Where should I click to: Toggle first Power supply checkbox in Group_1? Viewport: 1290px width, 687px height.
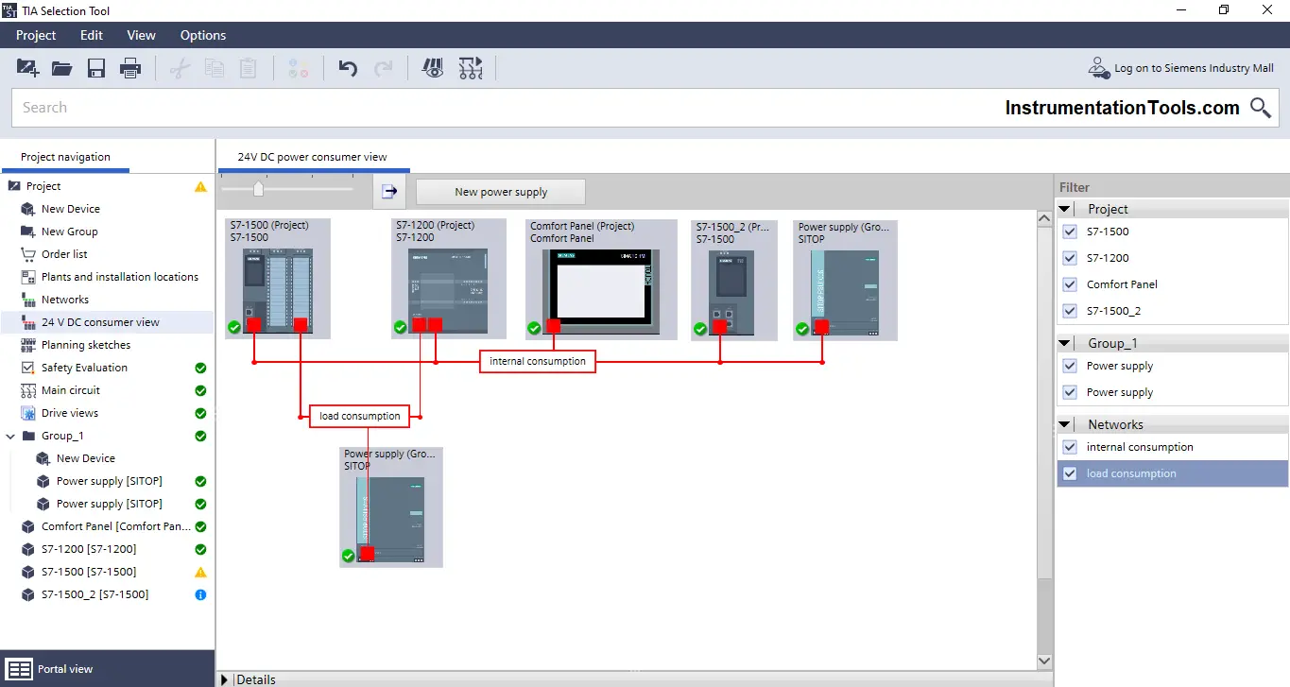pos(1070,366)
